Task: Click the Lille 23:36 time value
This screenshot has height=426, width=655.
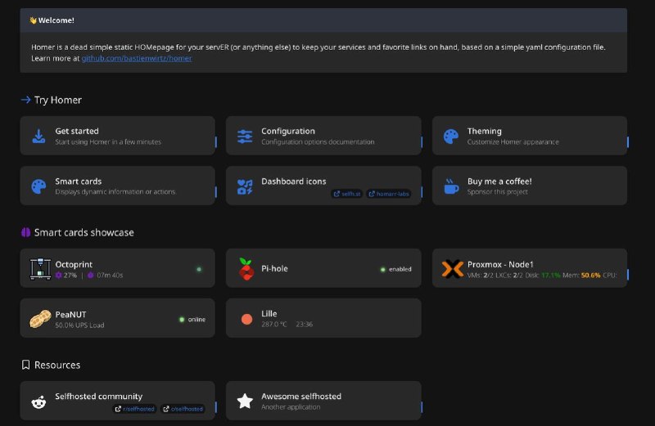Action: click(304, 324)
